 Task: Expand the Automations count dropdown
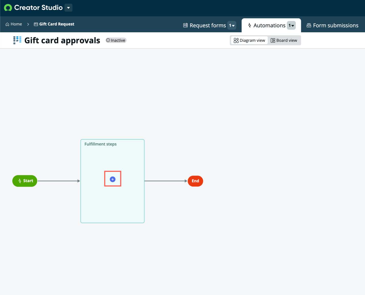tap(291, 25)
